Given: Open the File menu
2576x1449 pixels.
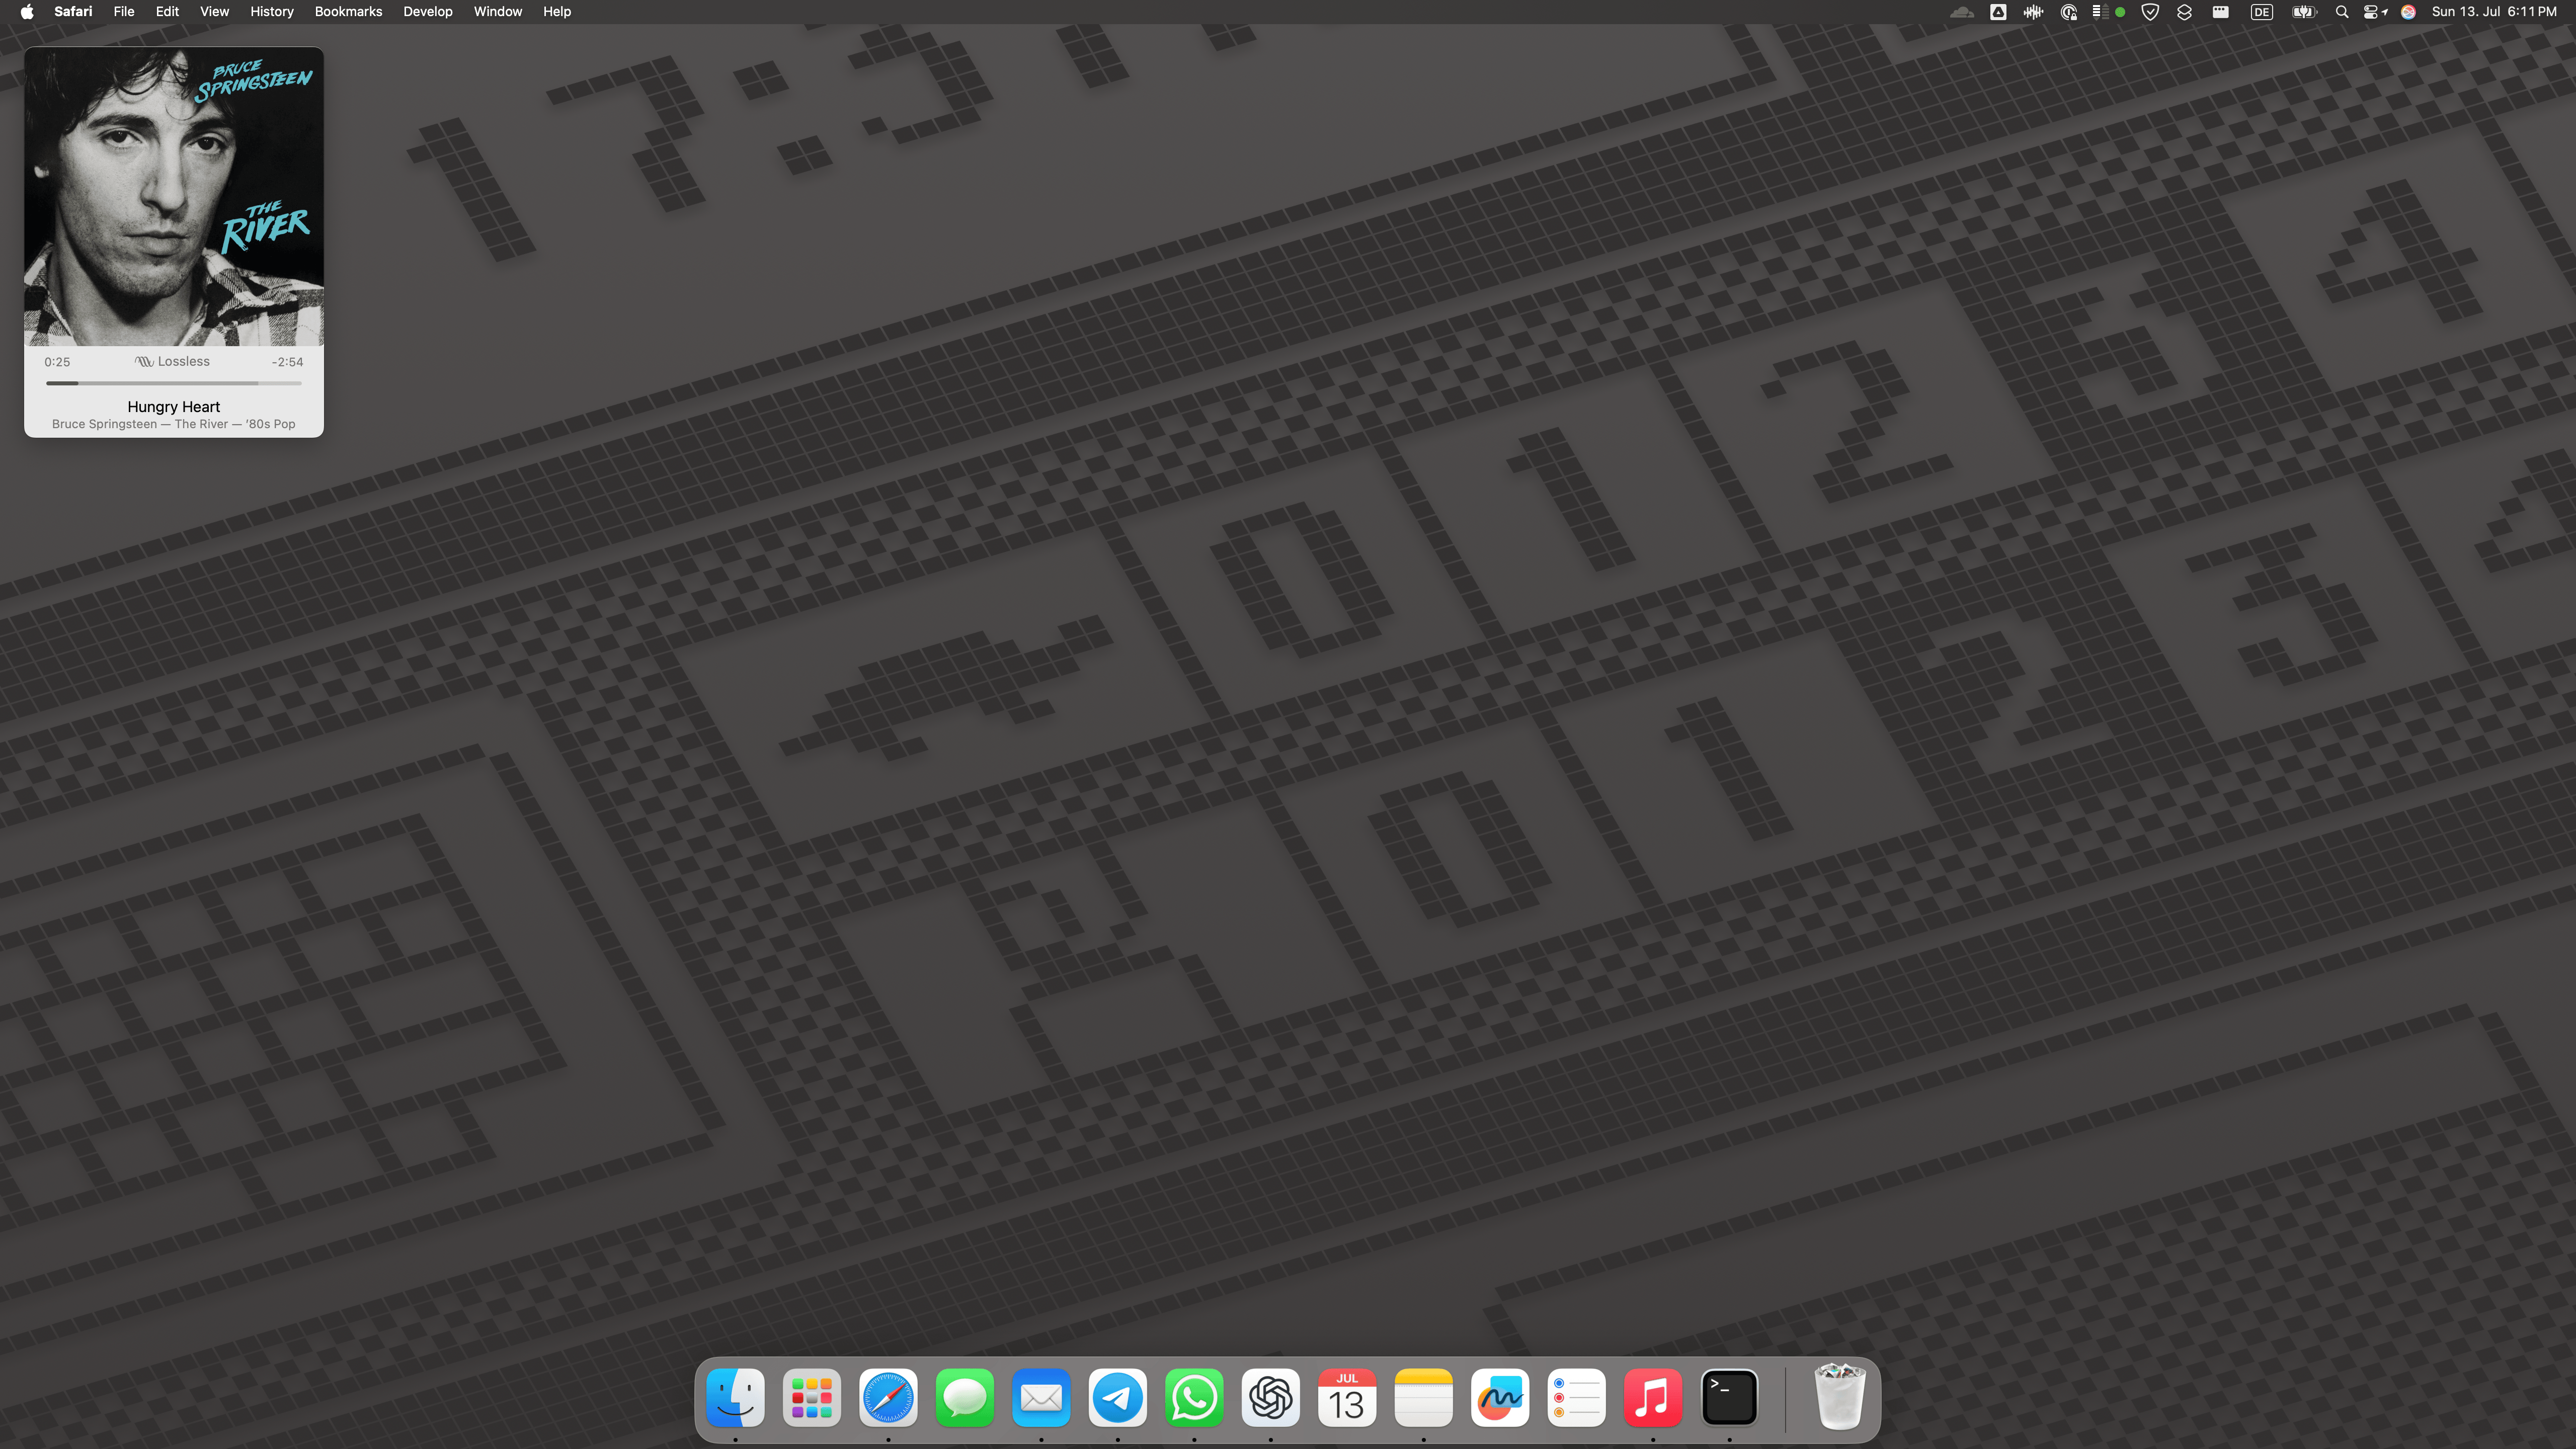Looking at the screenshot, I should [124, 12].
